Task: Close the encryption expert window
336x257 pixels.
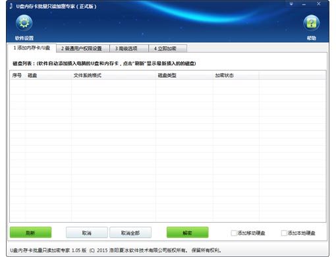Action: pyautogui.click(x=319, y=4)
